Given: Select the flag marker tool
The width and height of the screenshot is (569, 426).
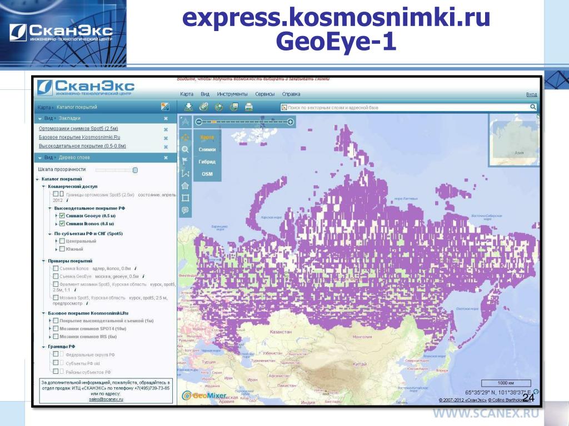Looking at the screenshot, I should point(185,161).
